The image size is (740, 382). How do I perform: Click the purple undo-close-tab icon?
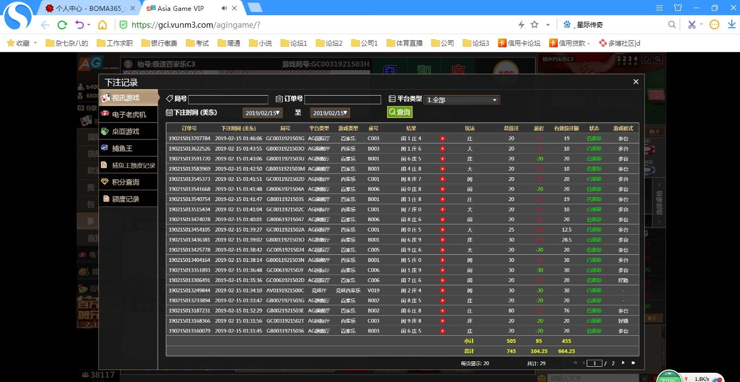[x=79, y=25]
